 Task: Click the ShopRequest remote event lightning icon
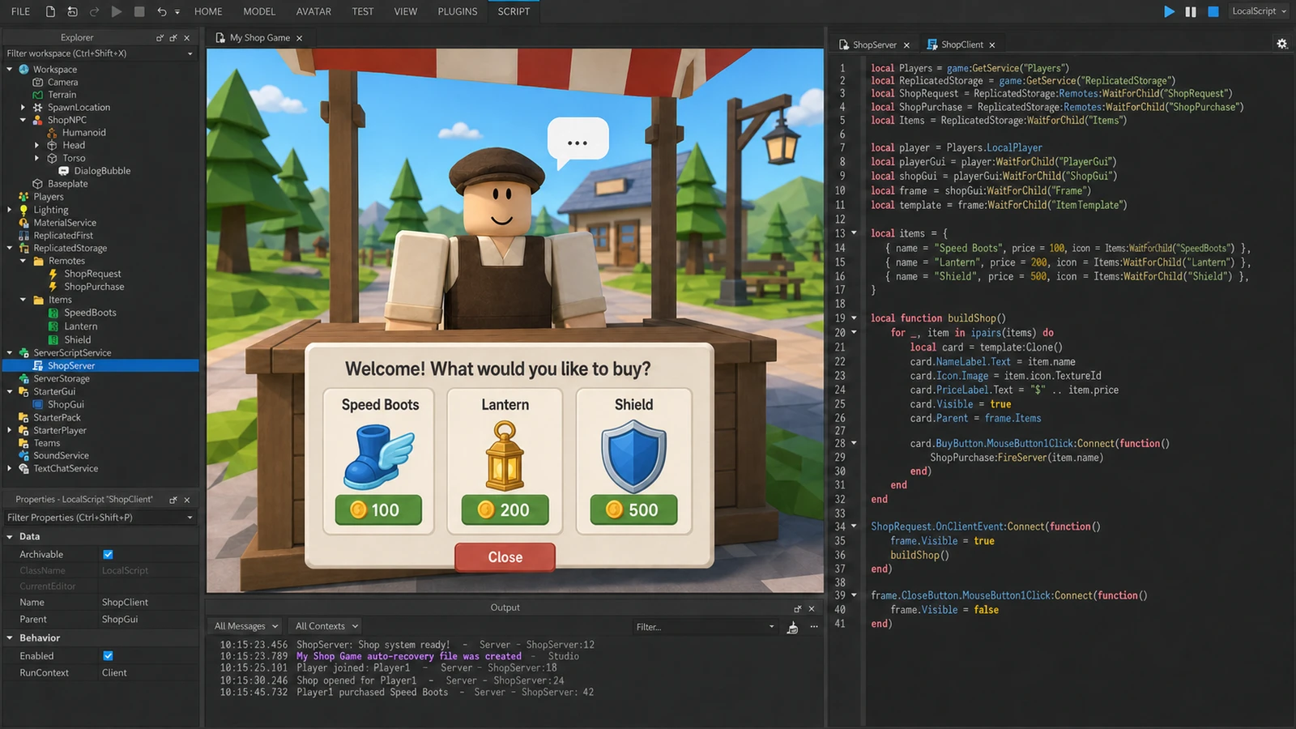53,274
